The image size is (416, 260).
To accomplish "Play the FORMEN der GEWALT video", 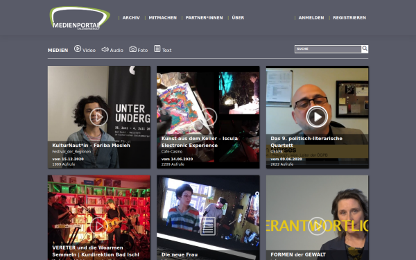I will (x=317, y=226).
